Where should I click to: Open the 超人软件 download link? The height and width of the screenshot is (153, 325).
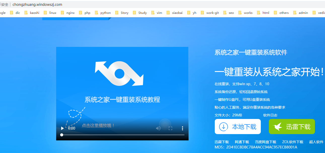(x=316, y=142)
